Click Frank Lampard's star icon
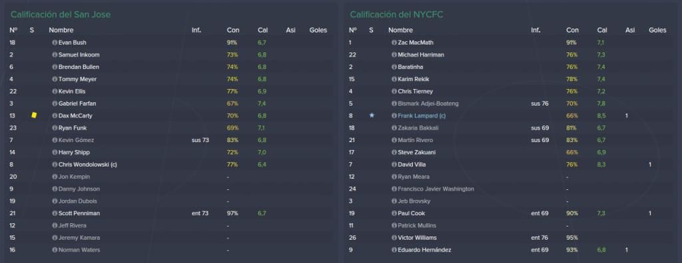The width and height of the screenshot is (682, 263). click(372, 116)
